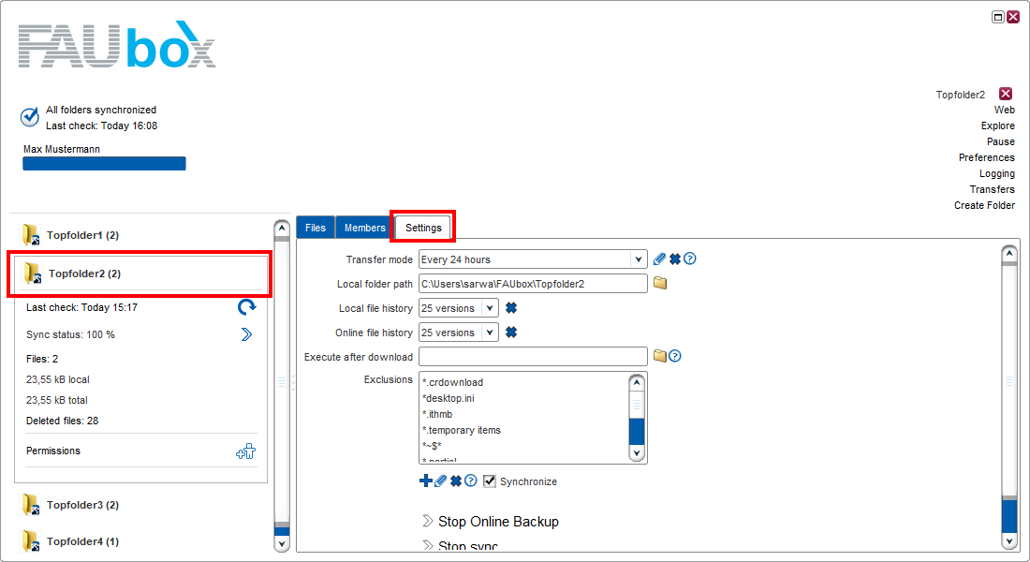The width and height of the screenshot is (1030, 562).
Task: Click the arrow icon beside Sync status
Action: [x=246, y=334]
